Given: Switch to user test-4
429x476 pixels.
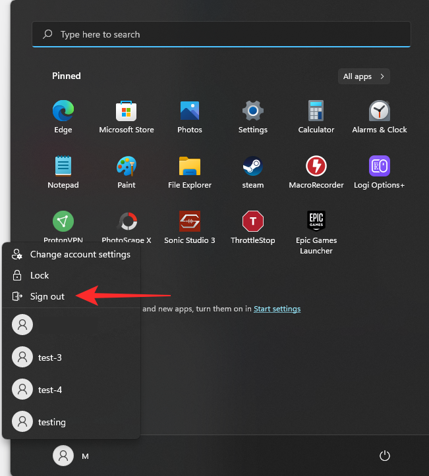Looking at the screenshot, I should [x=71, y=390].
